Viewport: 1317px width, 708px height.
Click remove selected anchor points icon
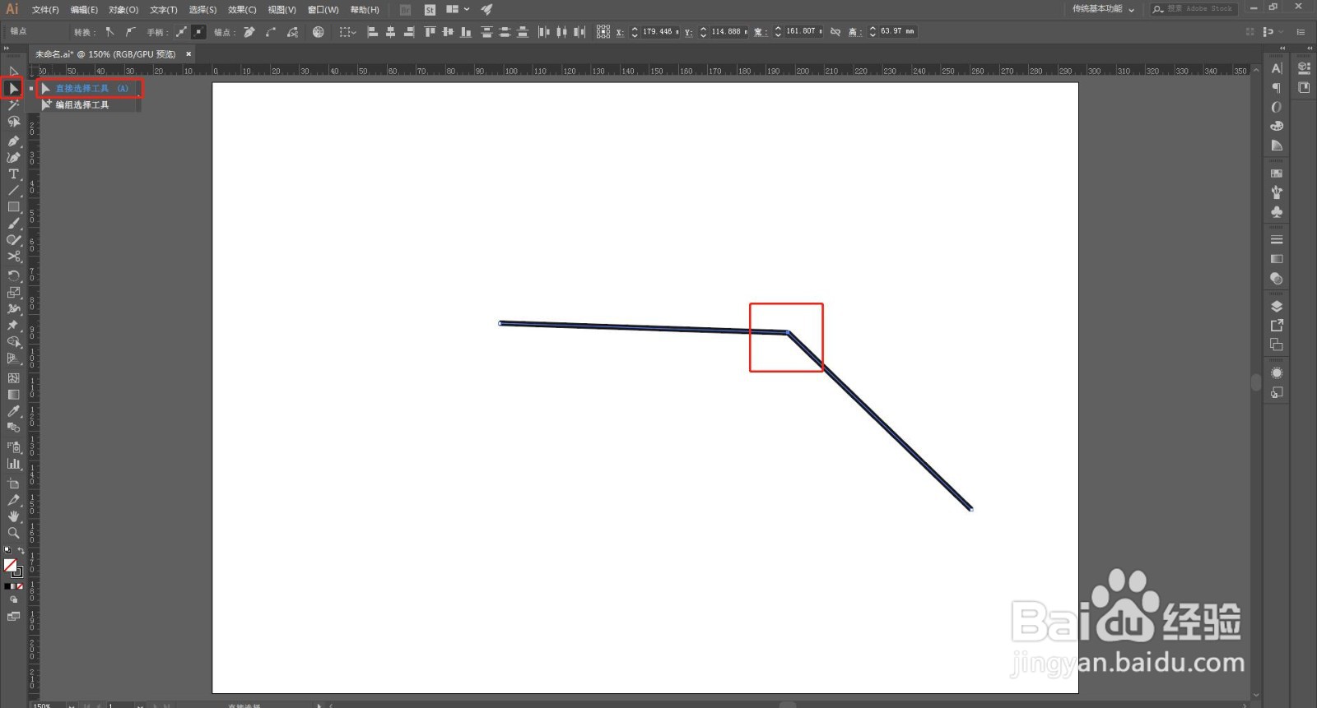coord(249,32)
